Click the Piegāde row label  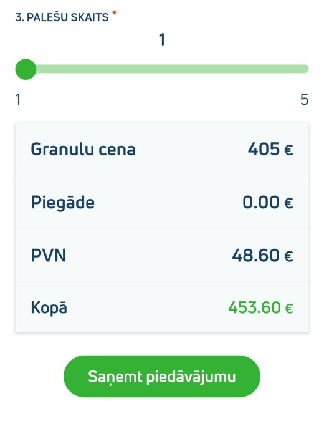coord(63,203)
